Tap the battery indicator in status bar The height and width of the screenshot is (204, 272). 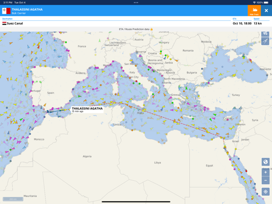(x=266, y=2)
